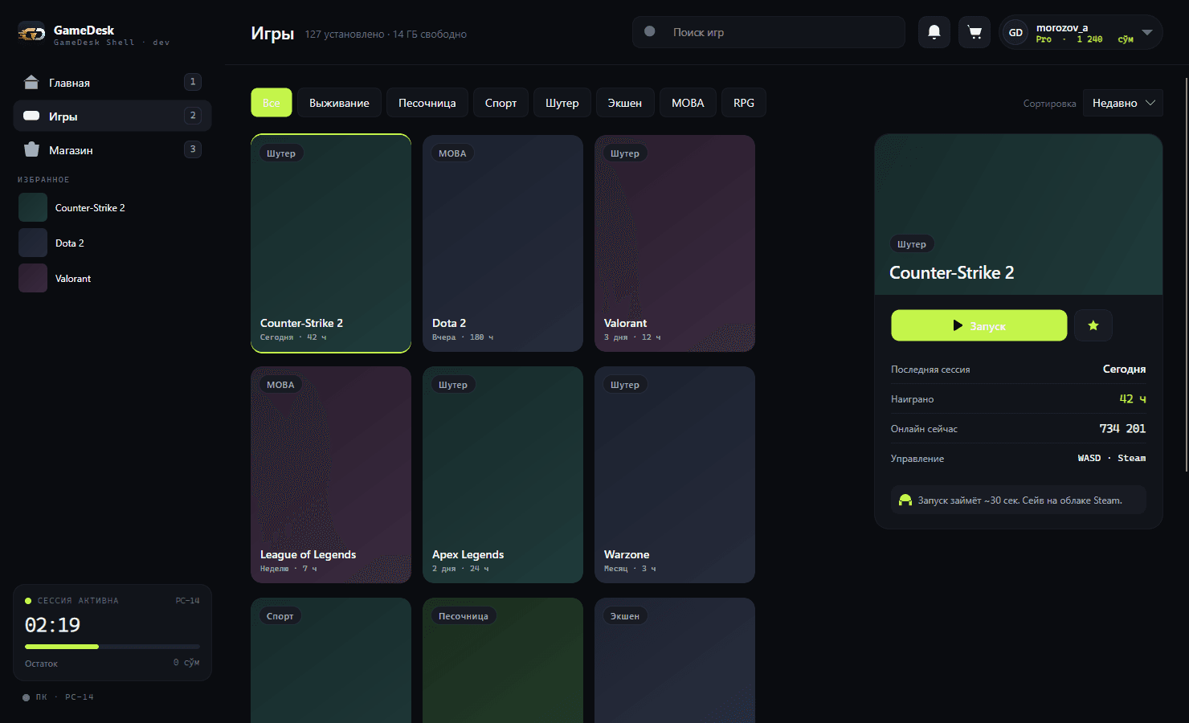Image resolution: width=1189 pixels, height=723 pixels.
Task: Click the 127 установлено storage summary
Action: [x=386, y=34]
